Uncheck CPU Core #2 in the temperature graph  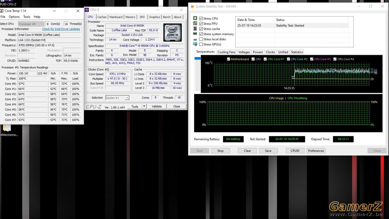click(289, 59)
